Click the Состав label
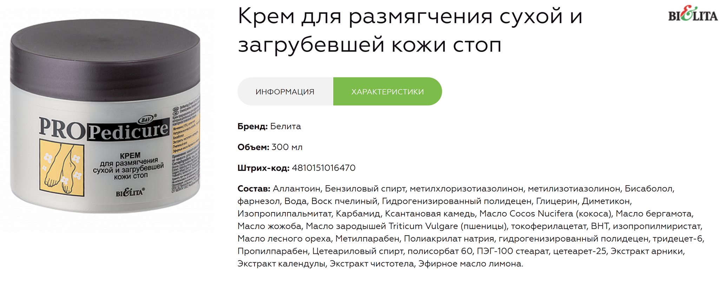The image size is (719, 284). (253, 189)
